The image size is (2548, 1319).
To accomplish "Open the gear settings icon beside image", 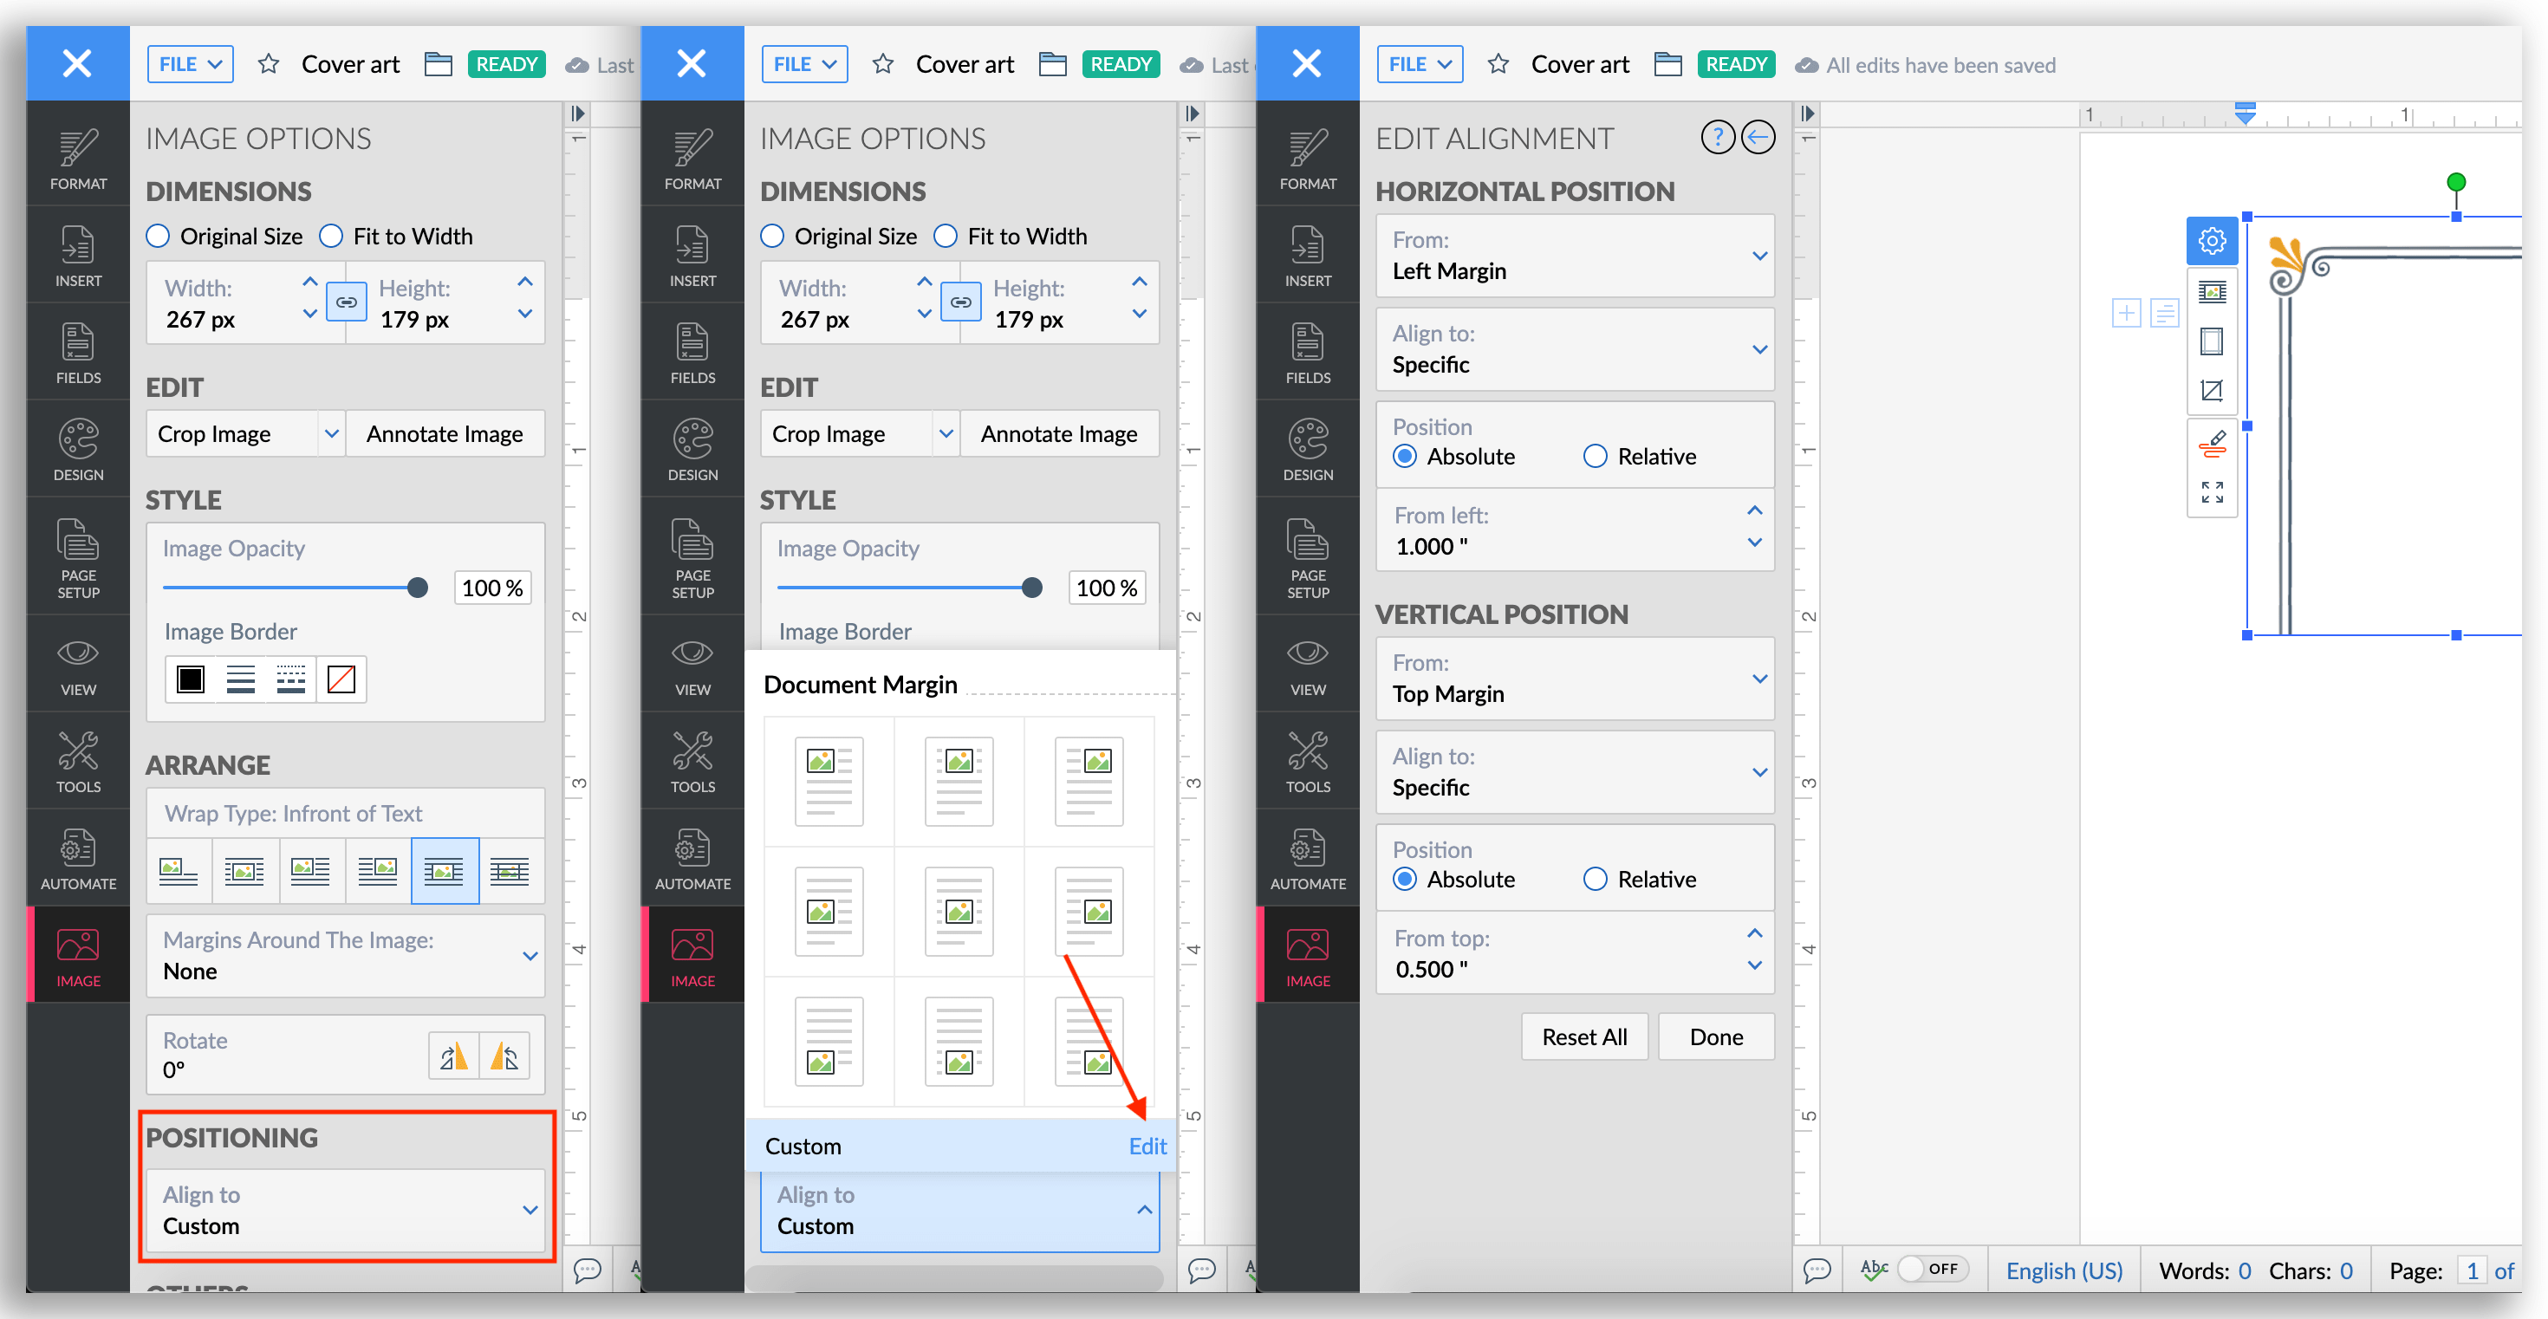I will [2211, 241].
